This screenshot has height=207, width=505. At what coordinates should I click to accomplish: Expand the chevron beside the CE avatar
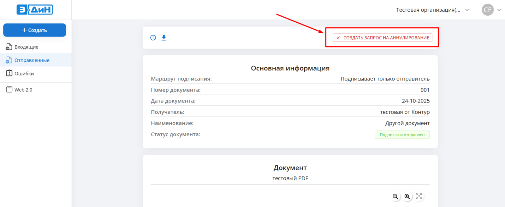[499, 10]
